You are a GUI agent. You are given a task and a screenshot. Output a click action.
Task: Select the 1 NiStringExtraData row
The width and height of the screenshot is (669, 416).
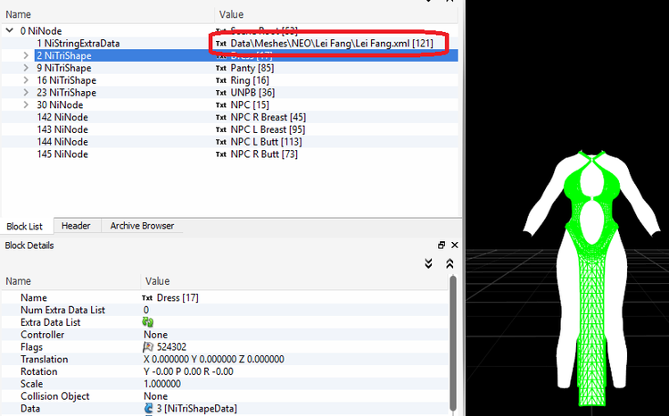tap(78, 43)
